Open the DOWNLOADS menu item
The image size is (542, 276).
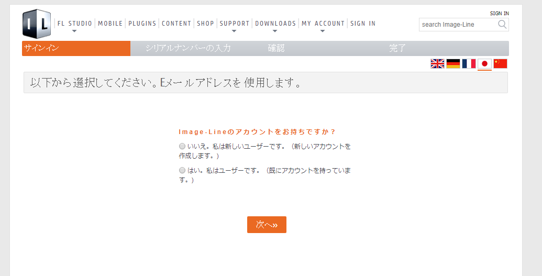(x=275, y=24)
